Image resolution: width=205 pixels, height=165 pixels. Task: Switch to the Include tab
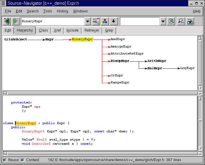[72, 30]
